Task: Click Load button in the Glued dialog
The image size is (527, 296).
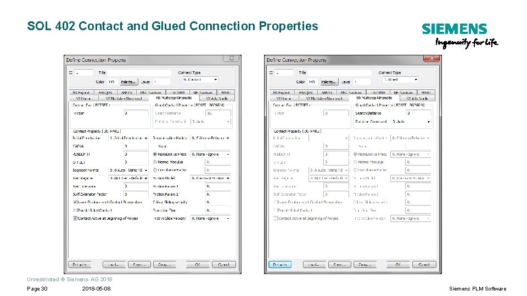Action: (x=314, y=265)
